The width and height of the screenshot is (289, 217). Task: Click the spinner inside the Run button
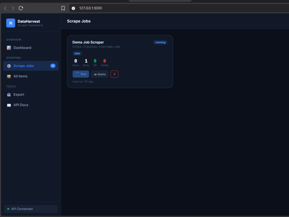[x=77, y=74]
